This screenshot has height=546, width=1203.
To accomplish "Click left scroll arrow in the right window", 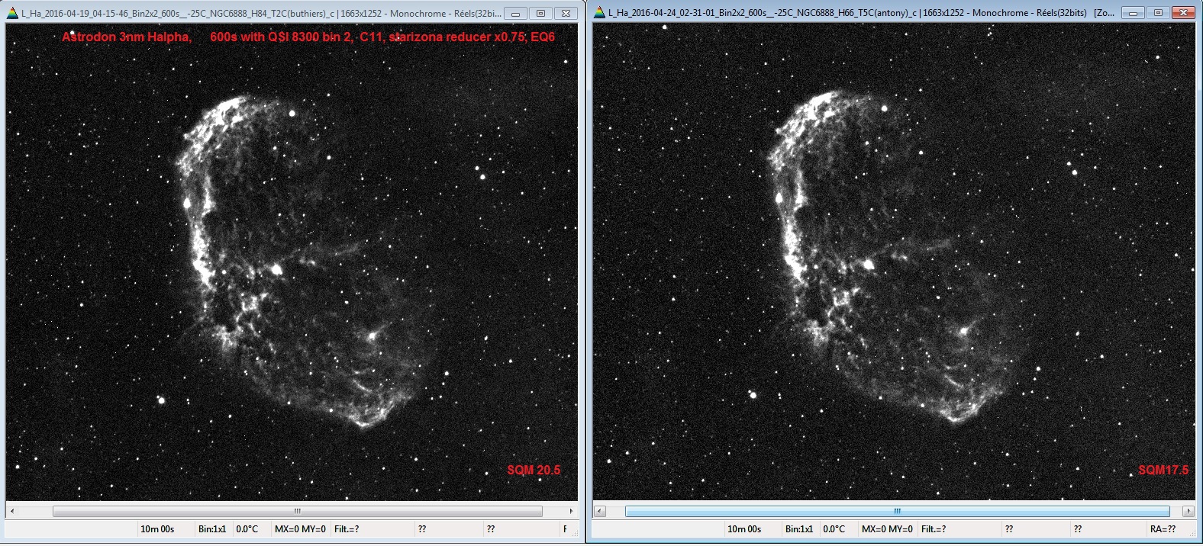I will click(x=599, y=511).
